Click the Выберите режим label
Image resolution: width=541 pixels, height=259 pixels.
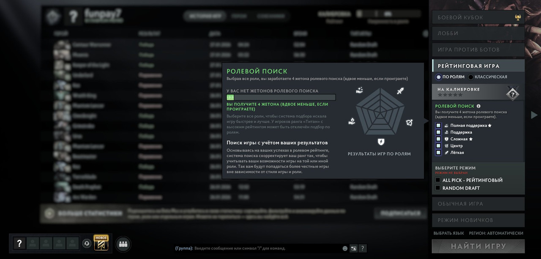point(455,168)
